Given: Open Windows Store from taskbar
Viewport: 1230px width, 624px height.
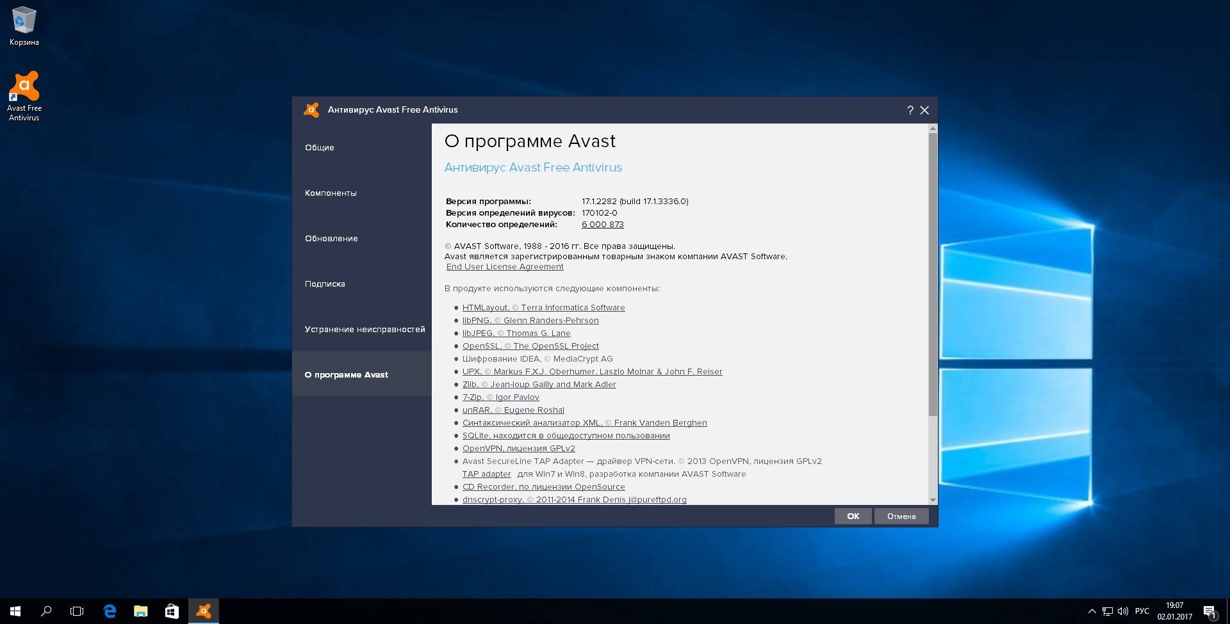Looking at the screenshot, I should tap(172, 611).
